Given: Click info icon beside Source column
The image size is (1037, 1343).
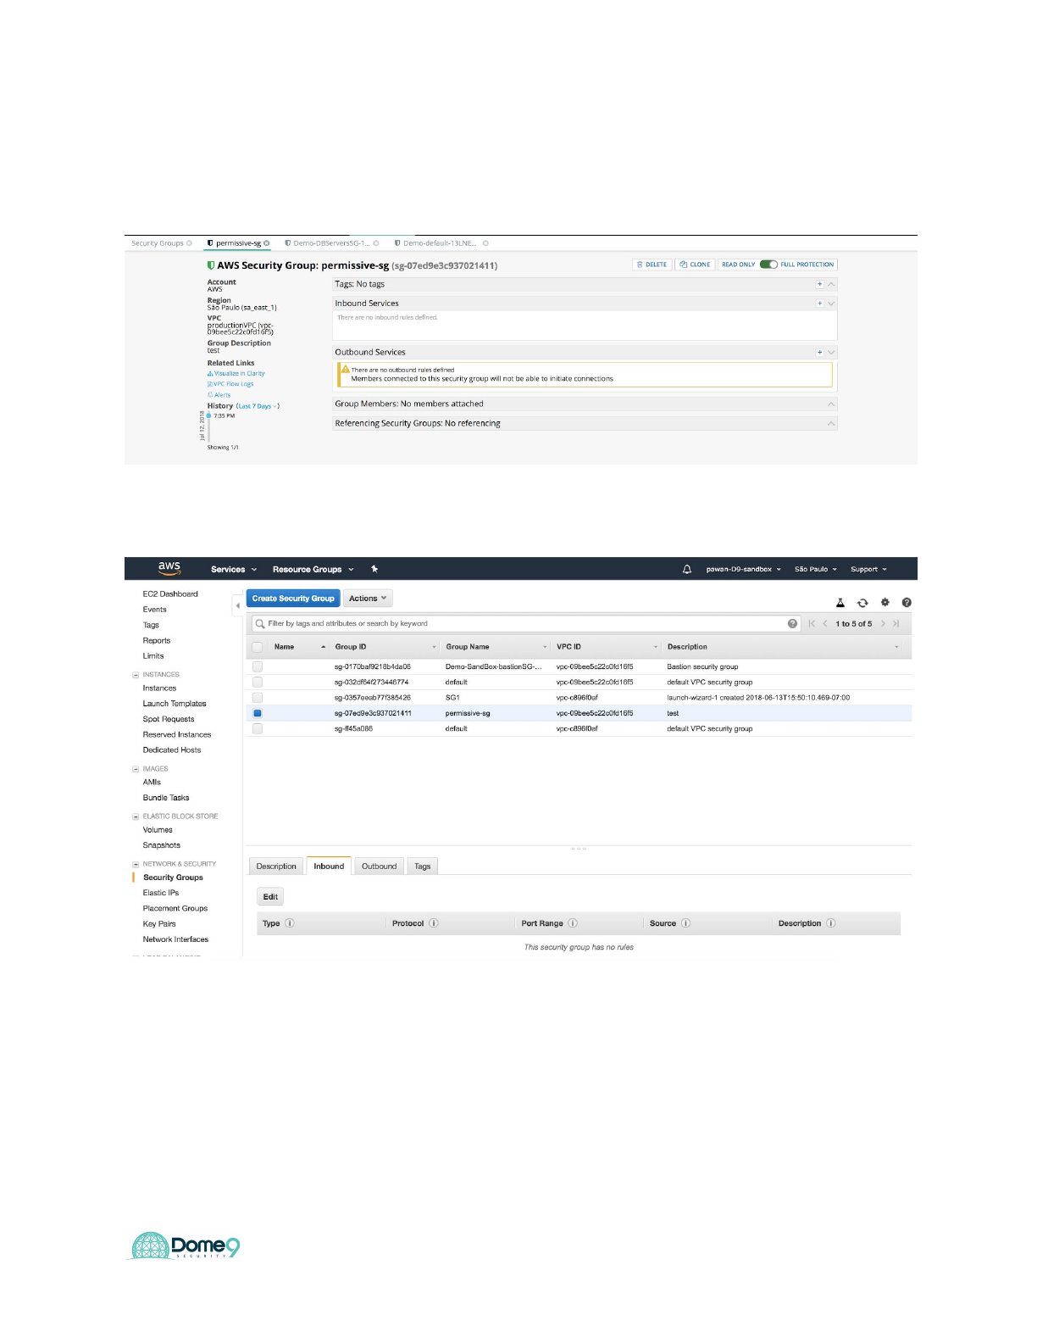Looking at the screenshot, I should [x=686, y=923].
